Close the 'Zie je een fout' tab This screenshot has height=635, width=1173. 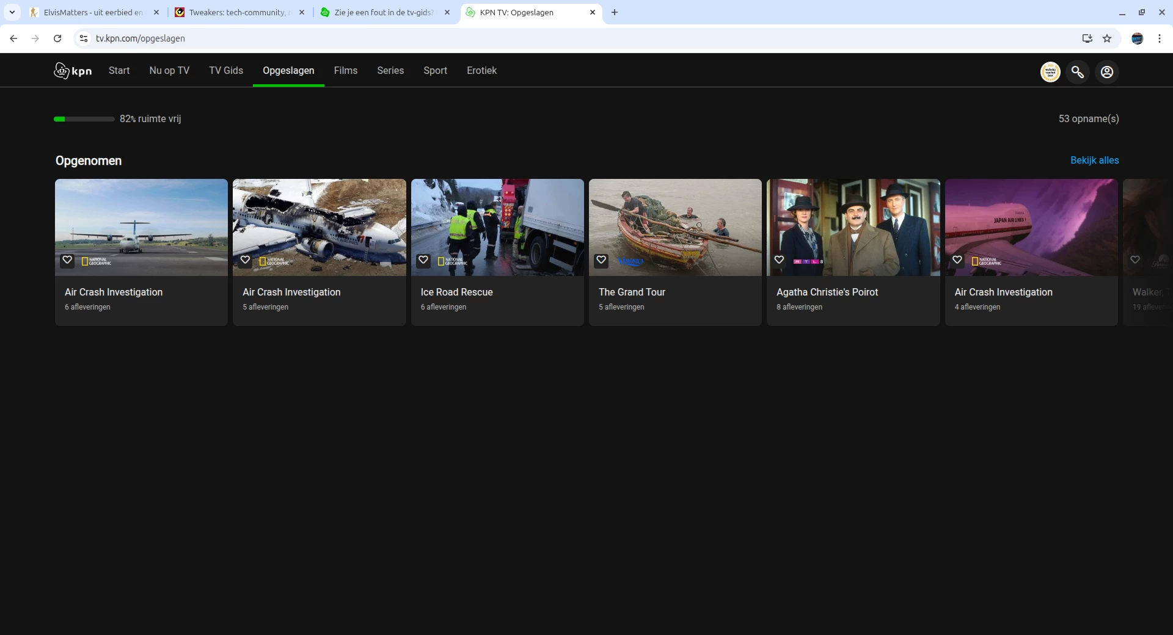click(447, 12)
